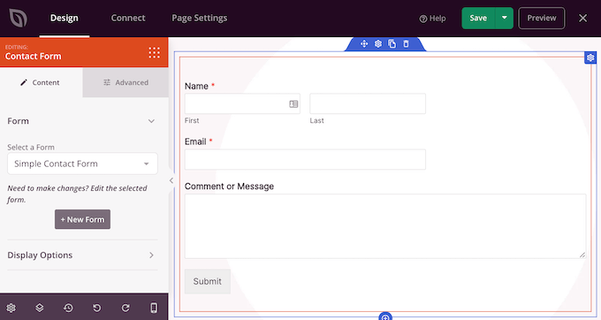Add a new section below the form
The height and width of the screenshot is (320, 601).
(385, 316)
